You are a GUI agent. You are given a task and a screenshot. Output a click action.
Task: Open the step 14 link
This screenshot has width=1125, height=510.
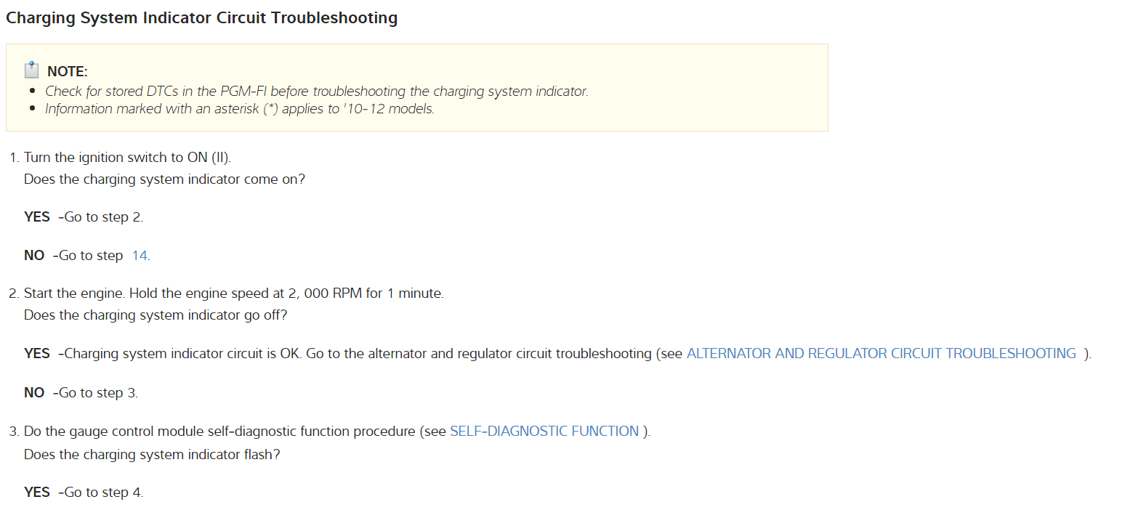(140, 256)
